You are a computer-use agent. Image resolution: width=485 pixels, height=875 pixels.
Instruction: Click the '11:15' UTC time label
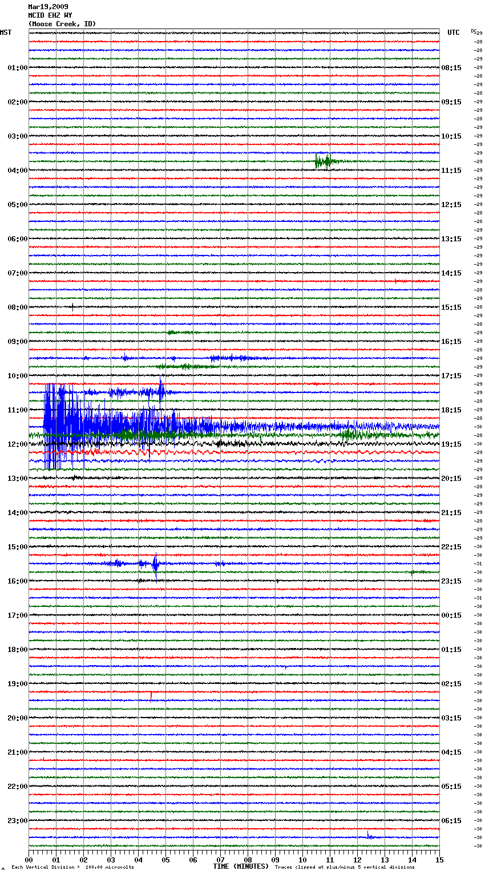tap(451, 171)
